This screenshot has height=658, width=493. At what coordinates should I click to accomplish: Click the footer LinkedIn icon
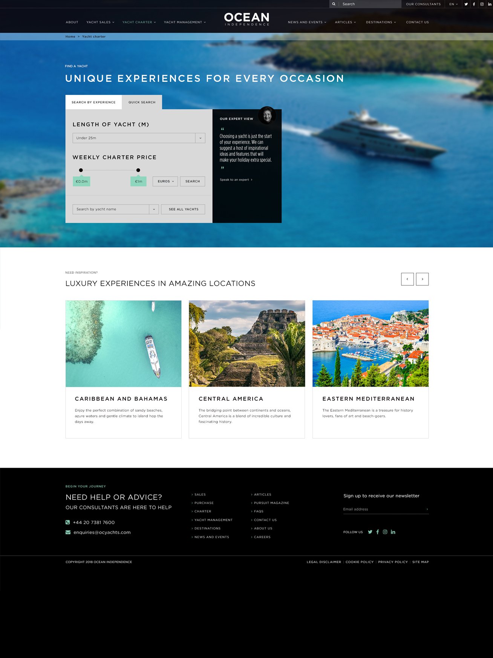[393, 532]
